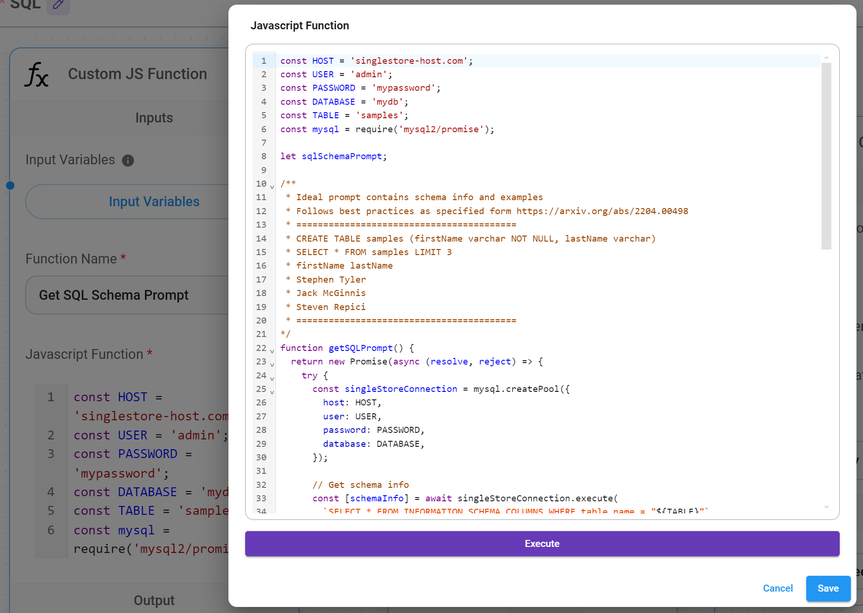Screen dimensions: 863x613
Task: Click the scroll-down arrow in the code editor
Action: coord(826,507)
